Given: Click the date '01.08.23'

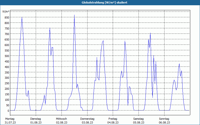Looking at the screenshot, I should 36,122.
